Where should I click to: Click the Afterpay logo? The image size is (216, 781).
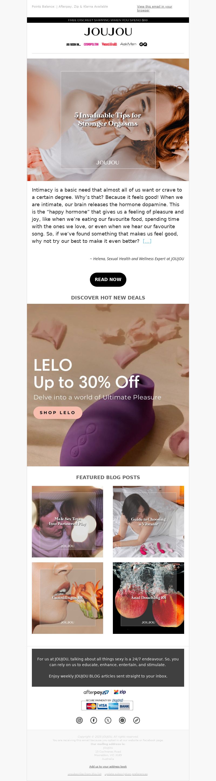pos(96,692)
